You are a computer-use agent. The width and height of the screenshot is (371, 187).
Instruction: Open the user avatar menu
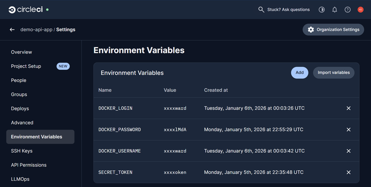[360, 10]
